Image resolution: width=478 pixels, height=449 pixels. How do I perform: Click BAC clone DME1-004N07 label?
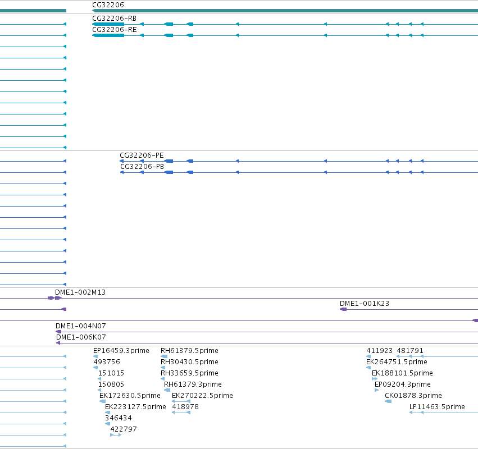pos(81,326)
